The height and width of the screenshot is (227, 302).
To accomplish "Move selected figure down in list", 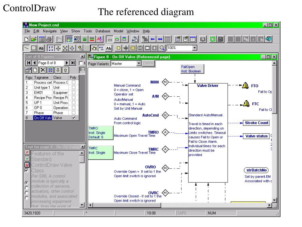I will point(58,70).
